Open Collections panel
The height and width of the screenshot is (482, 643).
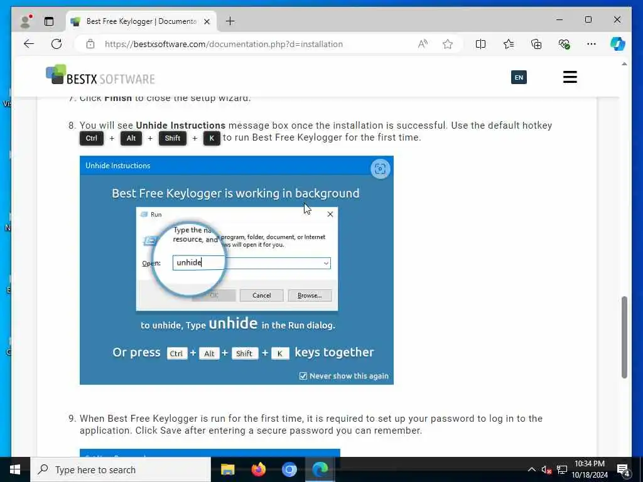point(536,44)
